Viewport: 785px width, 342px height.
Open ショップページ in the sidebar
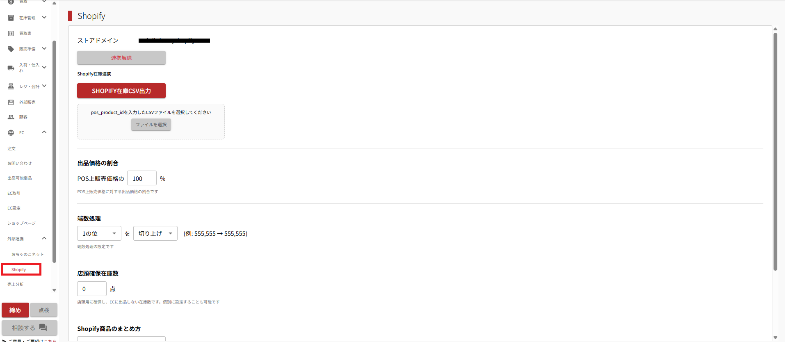[x=21, y=223]
